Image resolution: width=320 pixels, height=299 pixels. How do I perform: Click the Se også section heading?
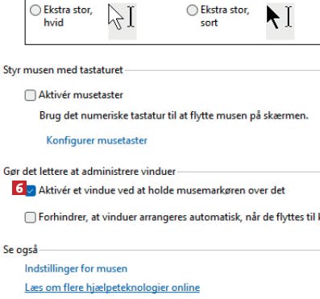point(20,250)
